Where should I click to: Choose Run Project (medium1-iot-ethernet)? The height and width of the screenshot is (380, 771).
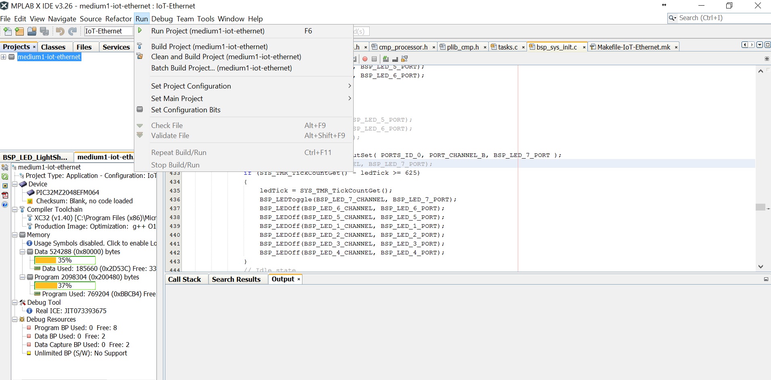click(244, 31)
